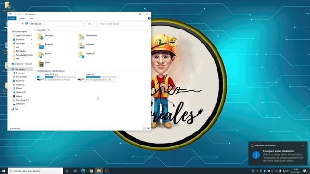Screen dimensions: 310x174
Task: Open the Quick Access Toolbar dropdown arrow
Action: (22, 14)
